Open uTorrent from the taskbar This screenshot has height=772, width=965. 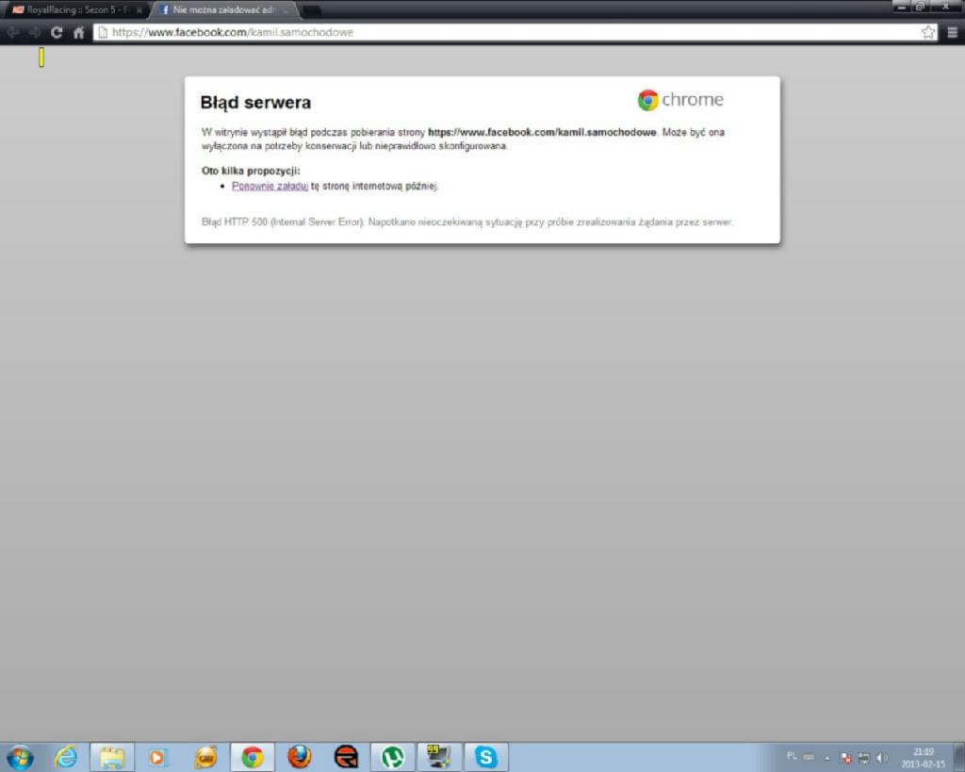tap(393, 757)
